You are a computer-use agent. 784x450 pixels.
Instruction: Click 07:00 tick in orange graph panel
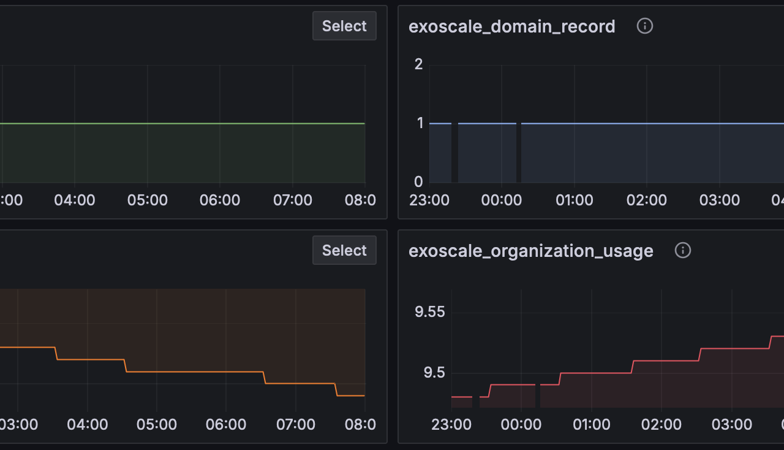click(296, 424)
